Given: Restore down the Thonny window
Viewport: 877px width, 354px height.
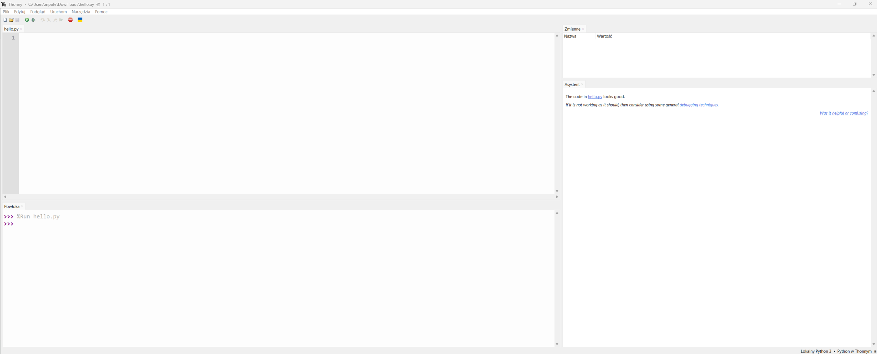Looking at the screenshot, I should [855, 4].
